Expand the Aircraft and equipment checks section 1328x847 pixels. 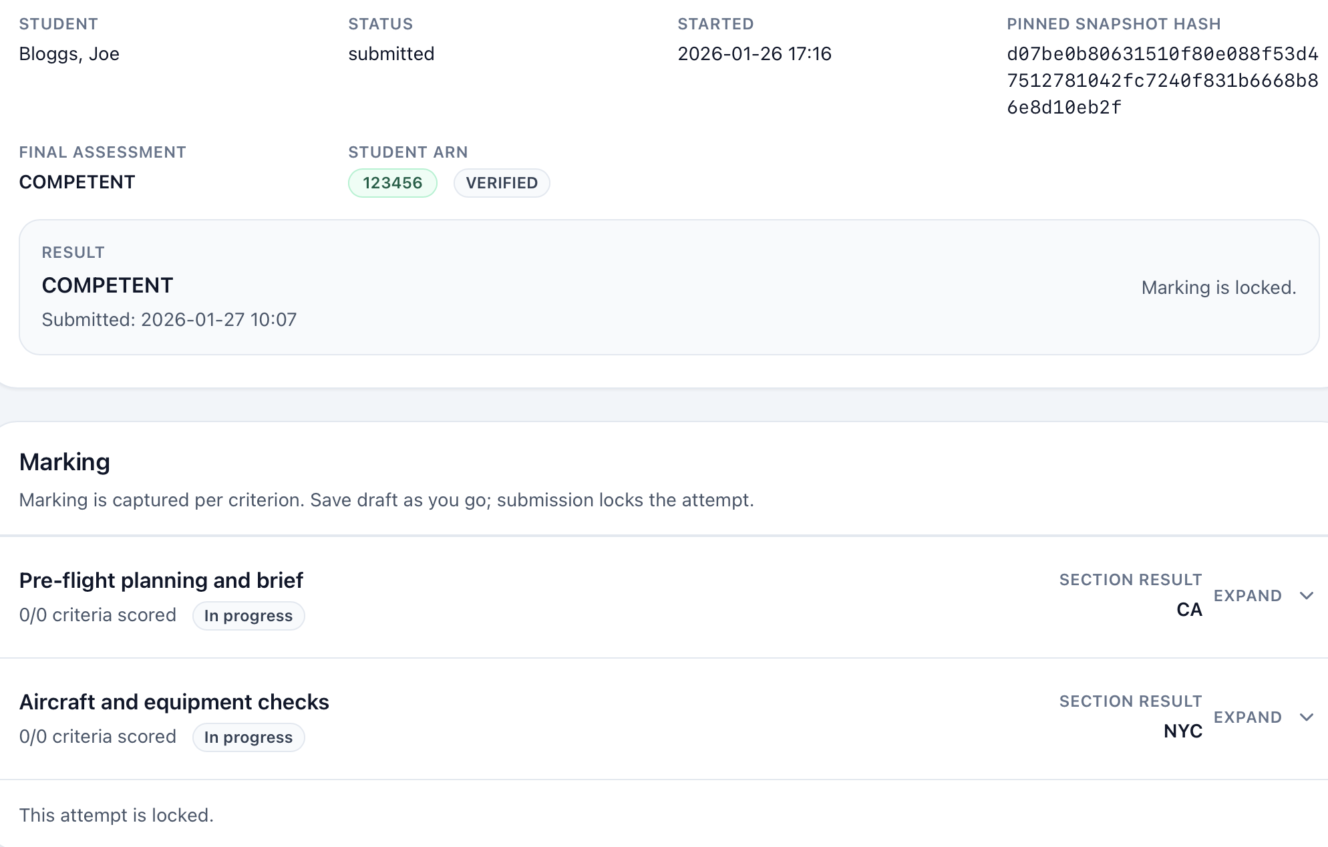click(x=1248, y=717)
